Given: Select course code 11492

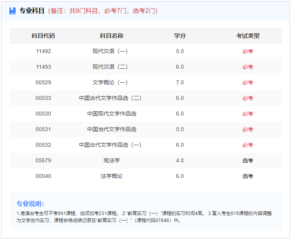Looking at the screenshot, I should [x=43, y=51].
